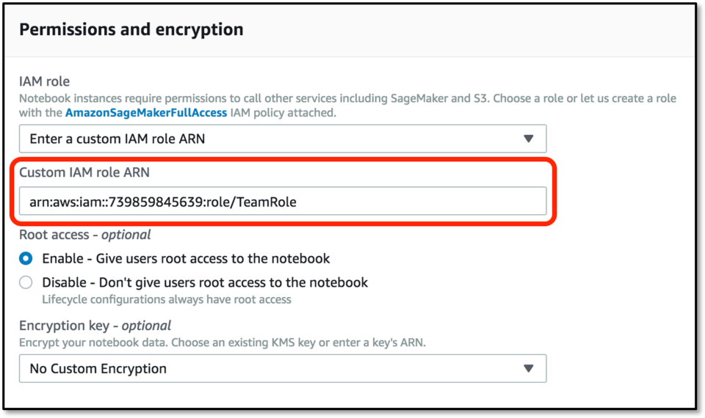This screenshot has width=705, height=418.
Task: Click the 'Encrypt your notebook data' description text
Action: coord(222,342)
